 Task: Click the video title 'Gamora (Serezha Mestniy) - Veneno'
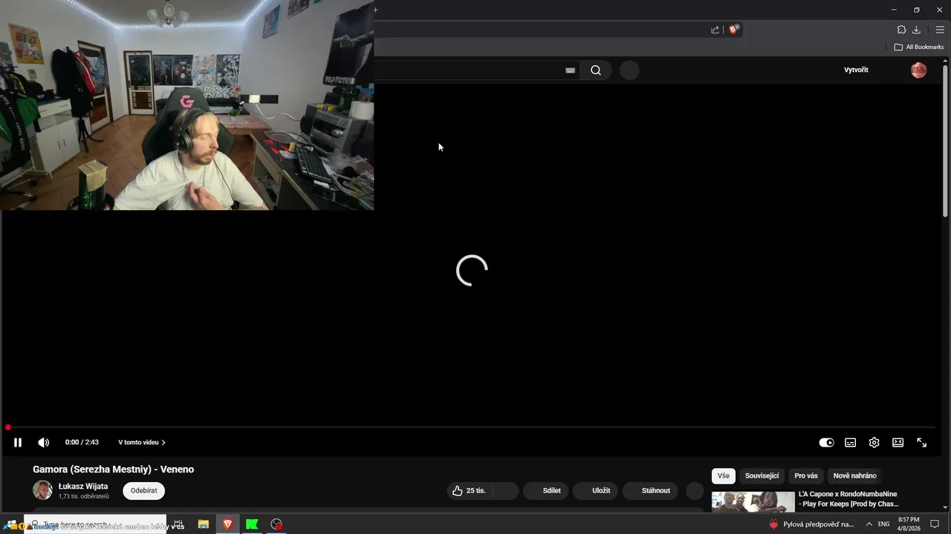pos(114,469)
